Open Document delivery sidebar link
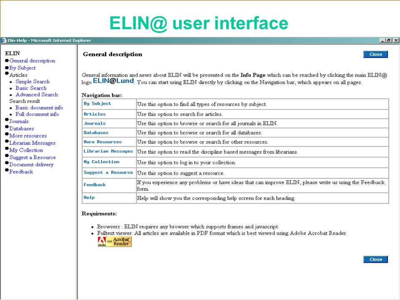This screenshot has width=400, height=300. pyautogui.click(x=31, y=165)
